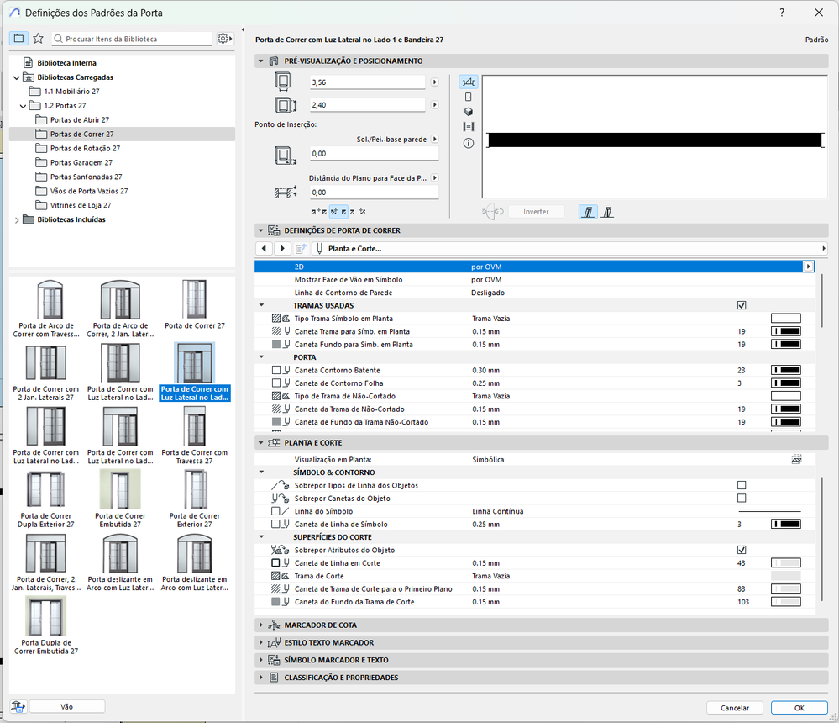Toggle the TRAMAS USADAS checkbox
The height and width of the screenshot is (723, 839).
742,305
